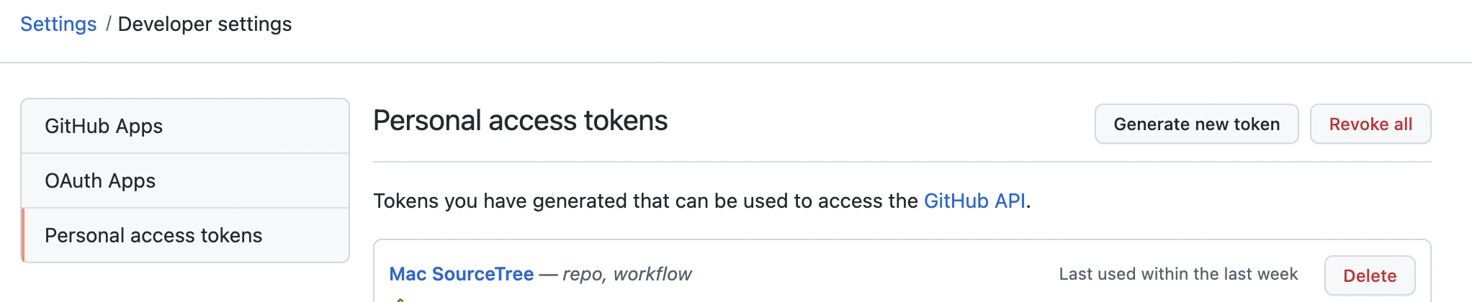Click the slash separator in the breadcrumb
Screen dimensions: 1472x302
pos(108,24)
